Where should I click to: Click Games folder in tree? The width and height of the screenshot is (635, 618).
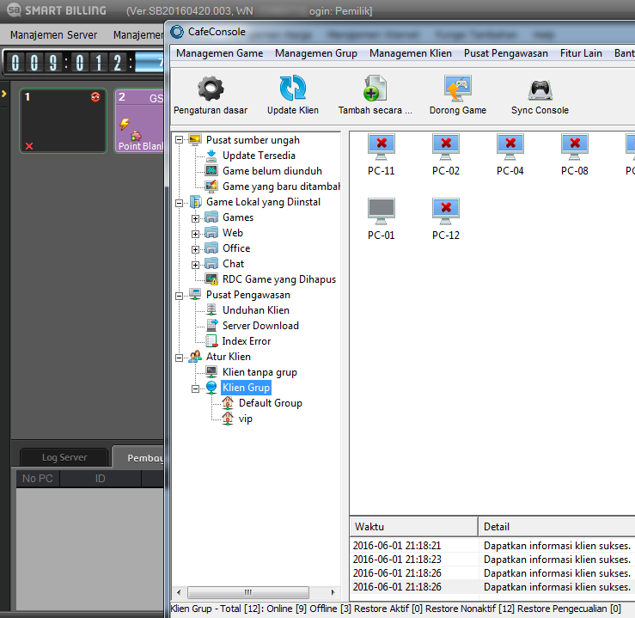coord(238,217)
